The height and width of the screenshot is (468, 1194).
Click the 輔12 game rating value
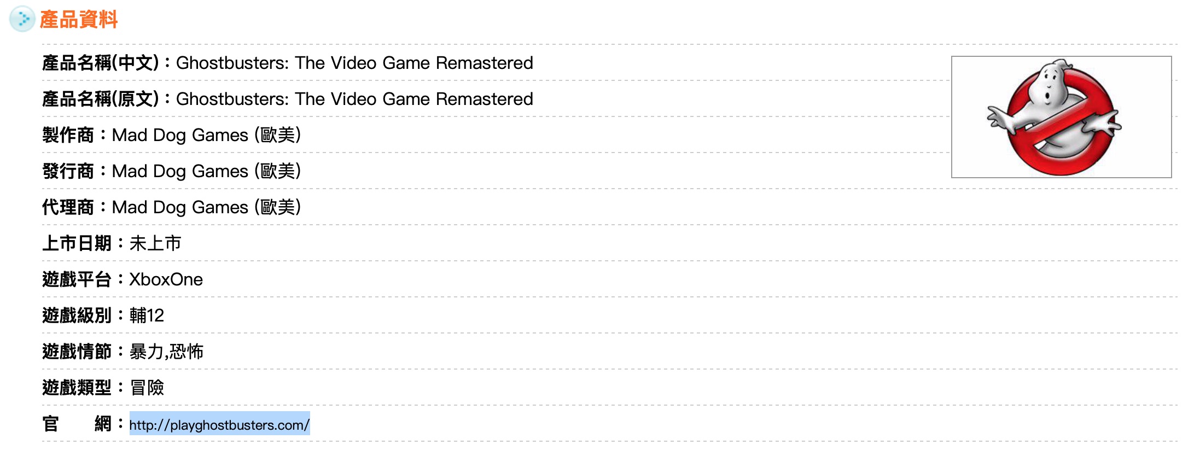(x=147, y=315)
